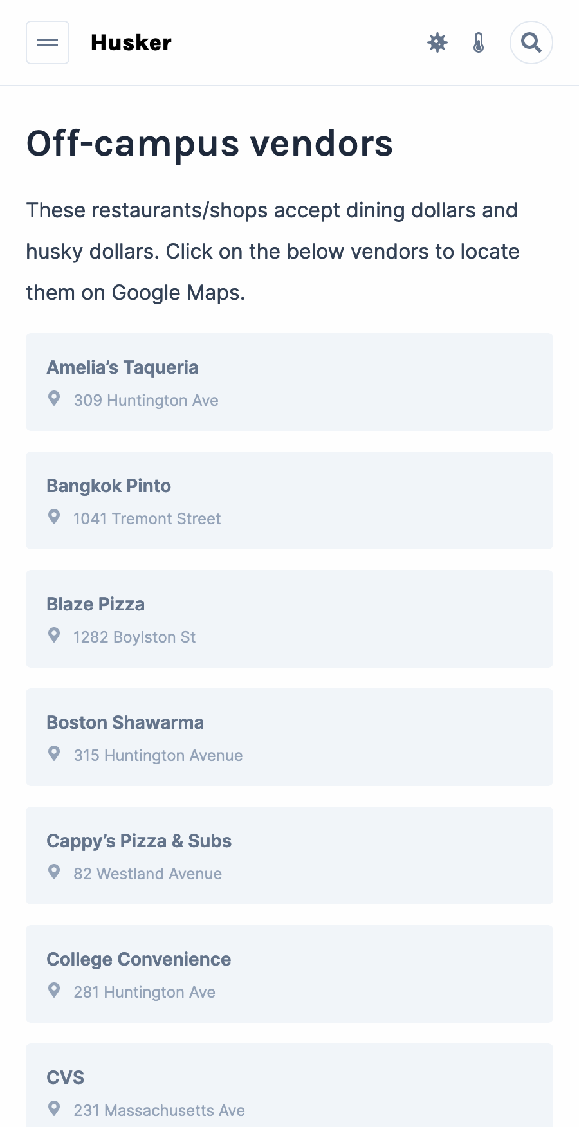
Task: Open Cappy's Pizza & Subs listing
Action: [x=289, y=856]
